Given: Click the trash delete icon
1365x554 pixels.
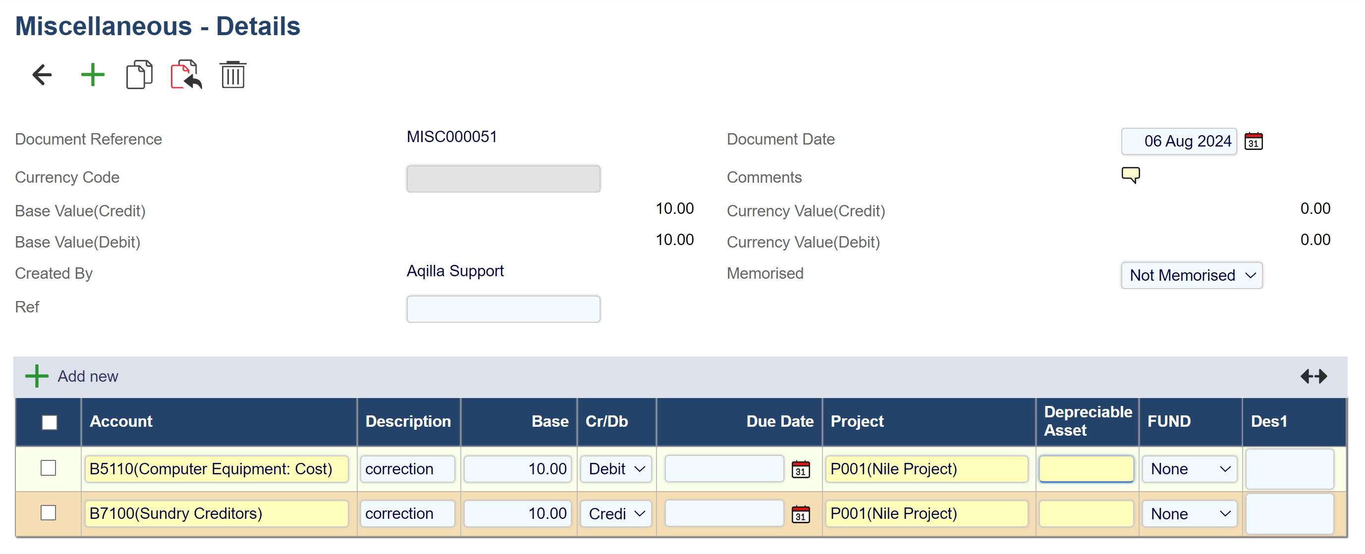Looking at the screenshot, I should coord(233,75).
